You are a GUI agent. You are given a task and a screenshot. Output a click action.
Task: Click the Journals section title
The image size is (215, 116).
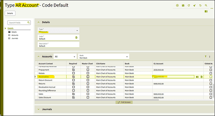pos(47,109)
